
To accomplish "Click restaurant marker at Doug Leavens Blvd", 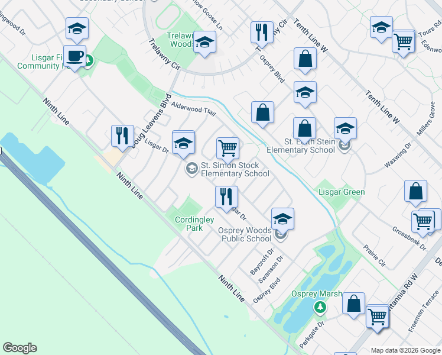I will [123, 137].
